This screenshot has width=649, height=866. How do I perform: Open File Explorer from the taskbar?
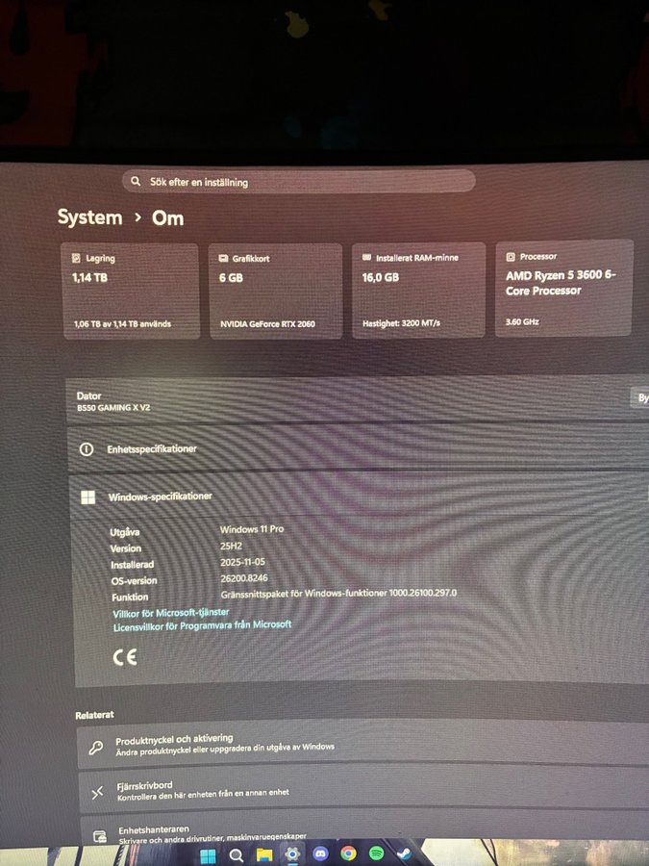click(x=264, y=854)
